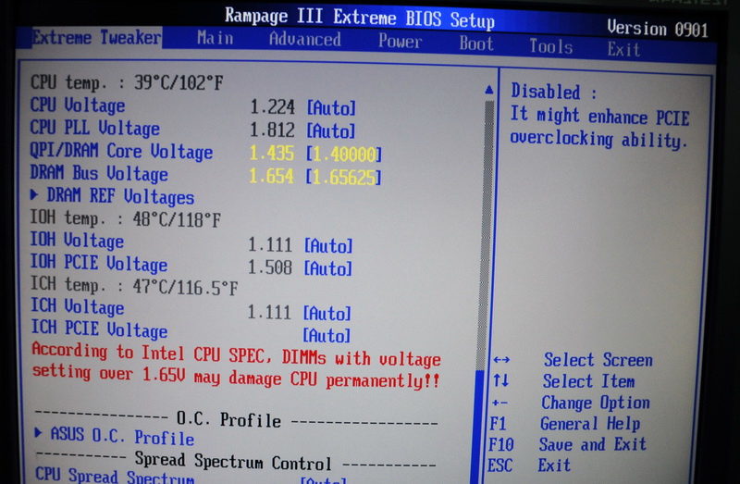Click the Version 0901 label

pyautogui.click(x=658, y=29)
